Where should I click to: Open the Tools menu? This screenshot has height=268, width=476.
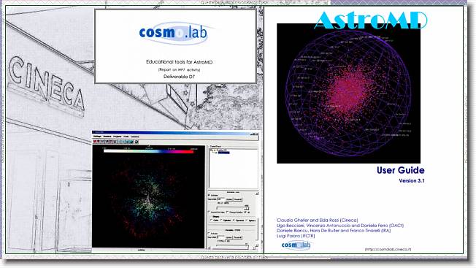coord(126,137)
